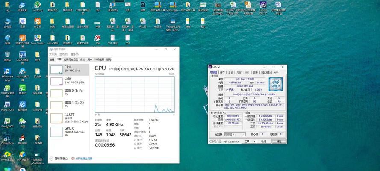Launch MuMu模拟器 desktop shortcut
380x171 pixels.
(22, 74)
